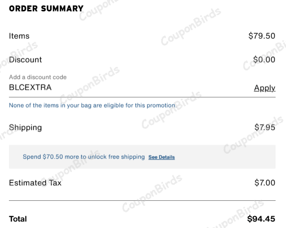Click the Apply link for the discount code
This screenshot has height=228, width=286.
pos(265,88)
